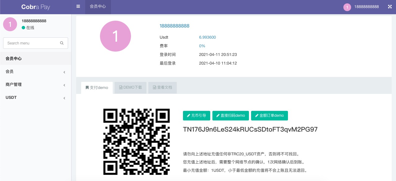396x181 pixels.
Task: Click the Cobra Pay logo
Action: [x=36, y=7]
